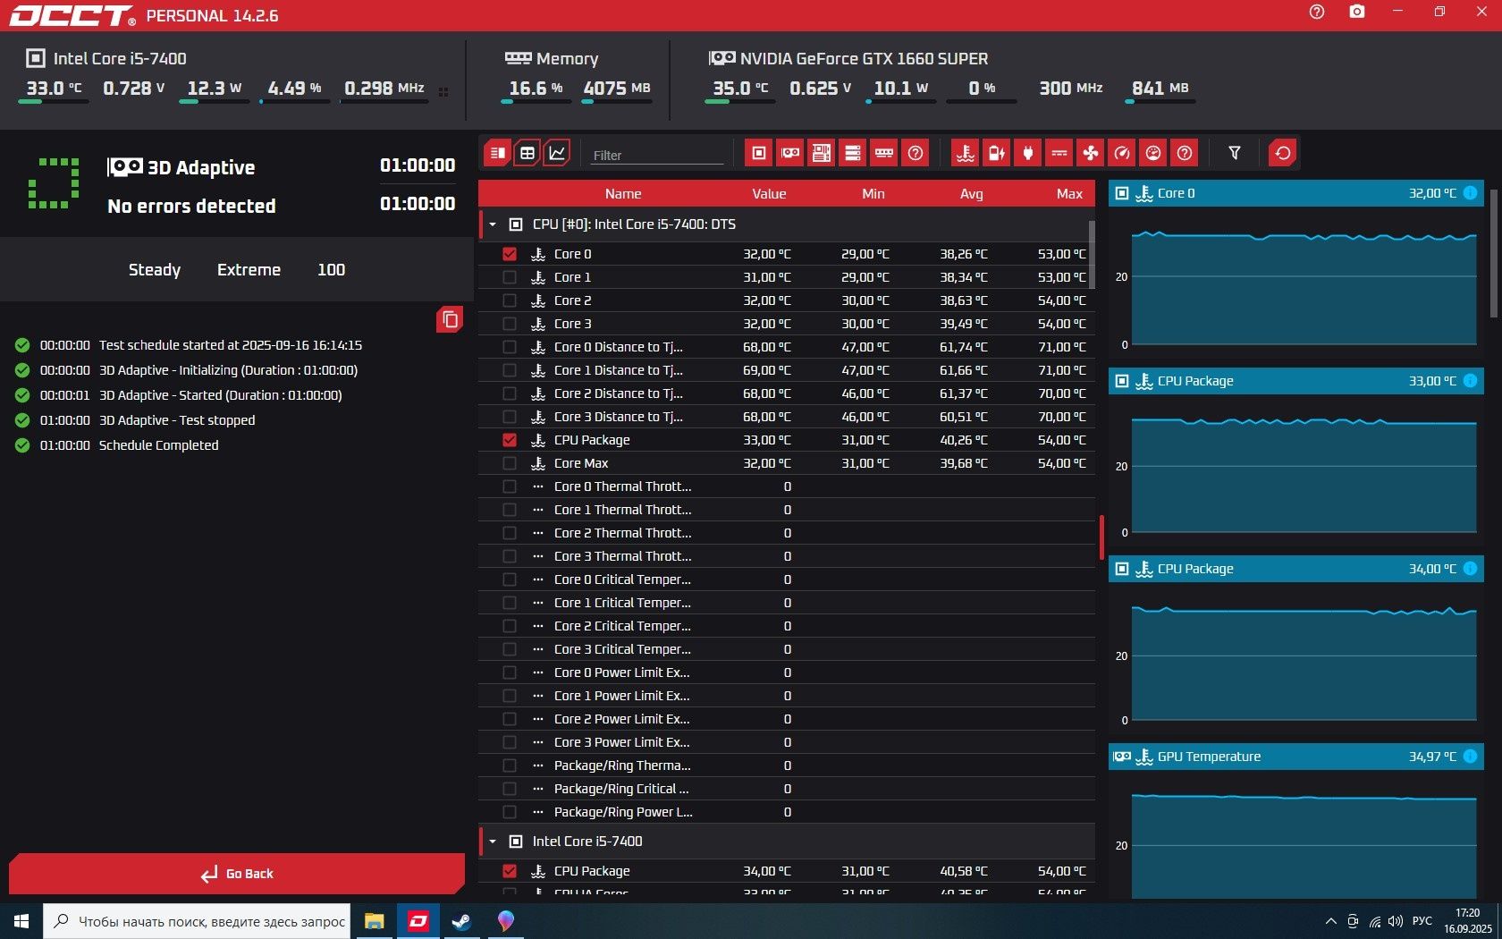This screenshot has width=1502, height=939.
Task: Check the Core 1 sensor checkbox
Action: click(510, 277)
